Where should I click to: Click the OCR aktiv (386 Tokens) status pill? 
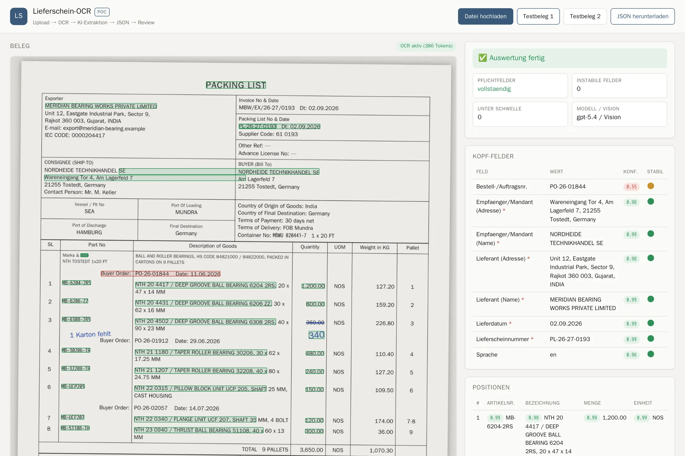[426, 46]
